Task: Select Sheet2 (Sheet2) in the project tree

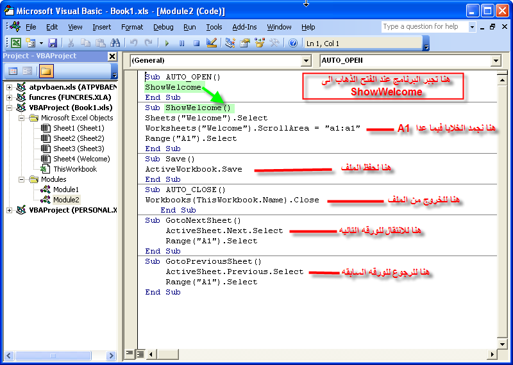Action: click(78, 138)
